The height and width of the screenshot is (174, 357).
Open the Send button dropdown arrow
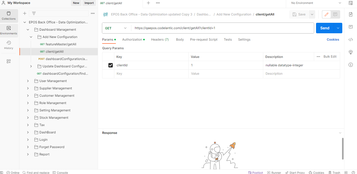(x=338, y=28)
